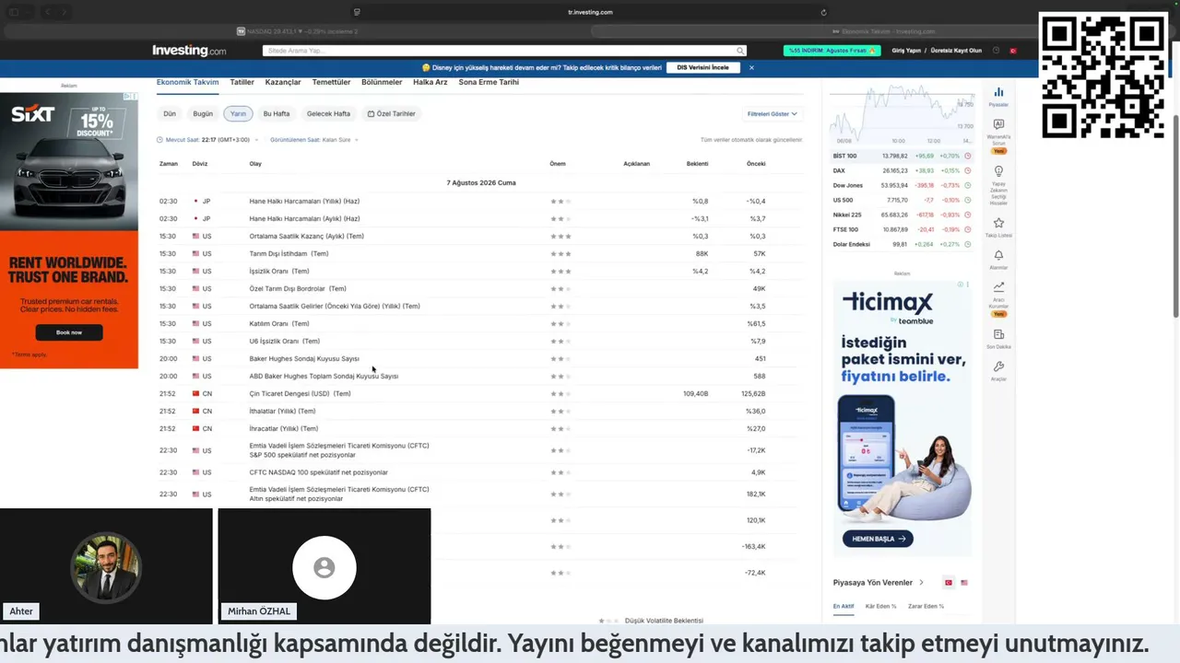Viewport: 1180px width, 663px height.
Task: Select the Bugün date filter
Action: point(203,114)
